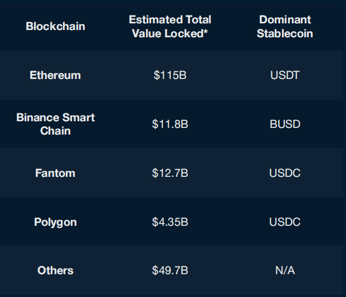Select the $11.8B value cell
Screen dimensions: 346x297
click(170, 124)
